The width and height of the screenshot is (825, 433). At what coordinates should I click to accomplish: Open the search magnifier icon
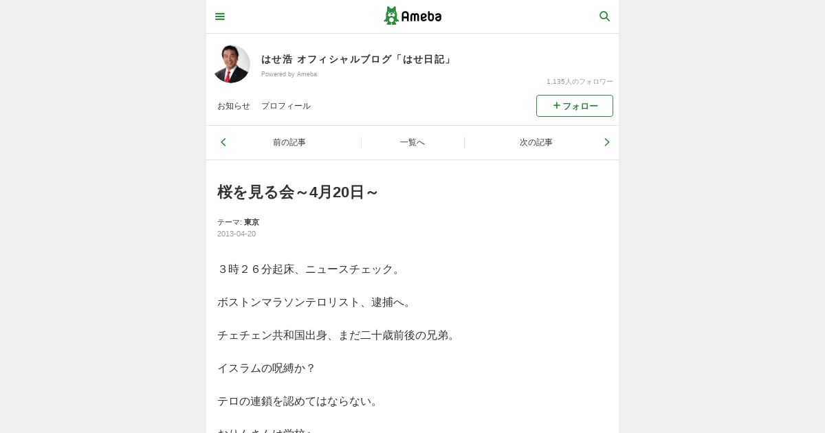click(605, 16)
